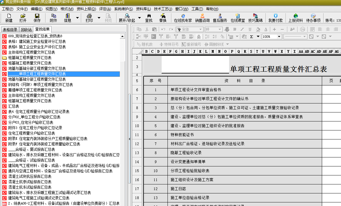This screenshot has height=206, width=341.
Task: Open the 技术工艺(J) menu
Action: click(163, 9)
